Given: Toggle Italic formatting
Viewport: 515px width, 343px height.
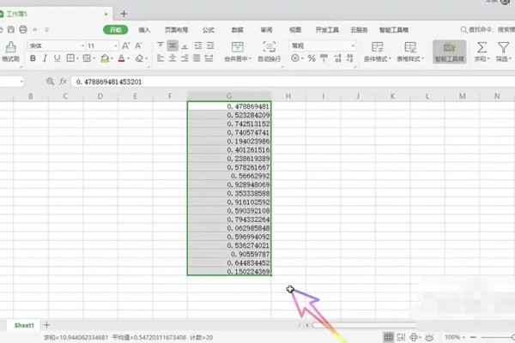Looking at the screenshot, I should (x=45, y=58).
